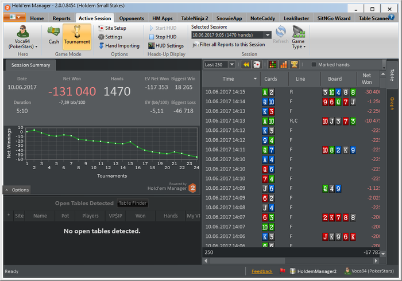Open the HM Apps tab

163,18
